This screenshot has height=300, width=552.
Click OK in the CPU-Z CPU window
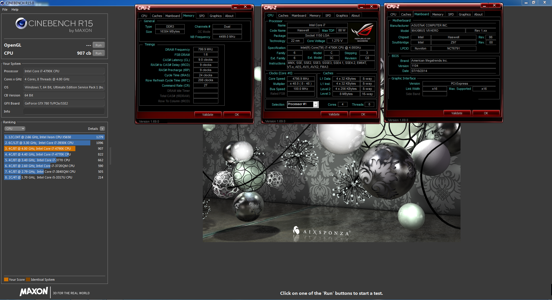pos(363,114)
